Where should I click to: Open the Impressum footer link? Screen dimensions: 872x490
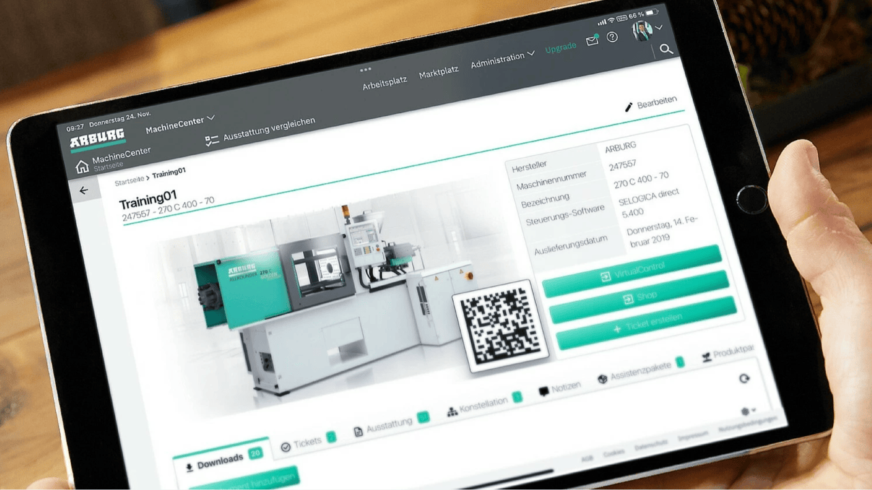click(x=693, y=434)
